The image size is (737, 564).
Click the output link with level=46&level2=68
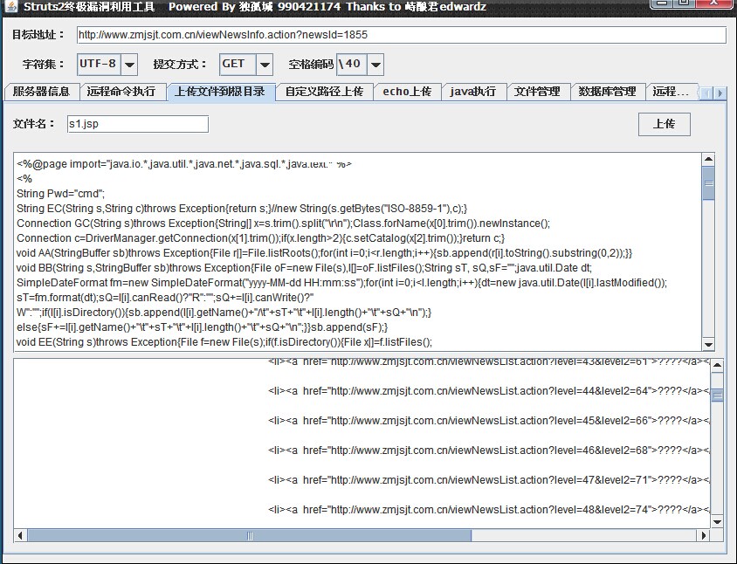(x=489, y=451)
